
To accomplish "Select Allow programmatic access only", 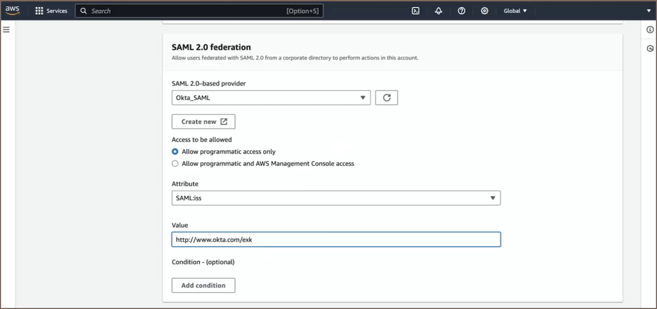I will (175, 152).
